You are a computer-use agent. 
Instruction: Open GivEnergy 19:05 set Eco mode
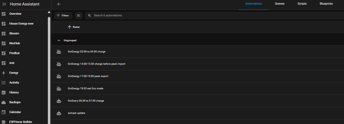(197, 88)
